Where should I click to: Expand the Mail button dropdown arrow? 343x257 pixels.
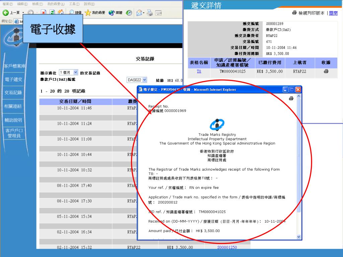click(x=144, y=13)
